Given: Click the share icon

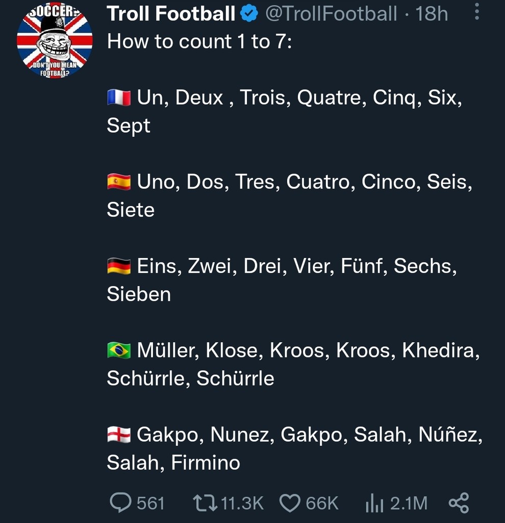Looking at the screenshot, I should pyautogui.click(x=459, y=503).
